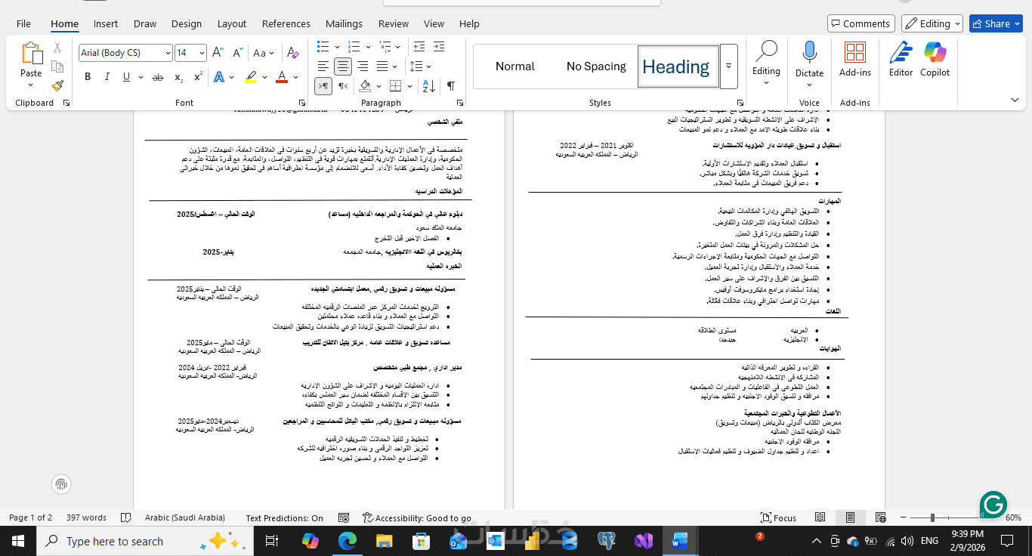The height and width of the screenshot is (556, 1032).
Task: Align text to the right
Action: tap(363, 66)
